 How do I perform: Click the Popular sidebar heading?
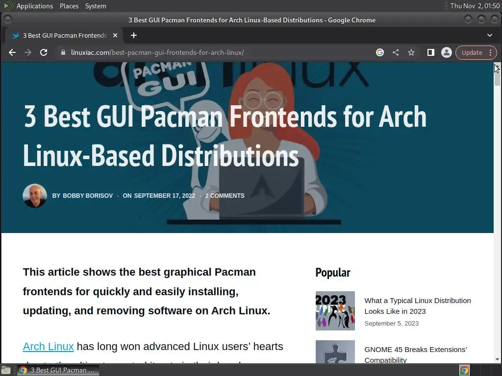pyautogui.click(x=333, y=273)
